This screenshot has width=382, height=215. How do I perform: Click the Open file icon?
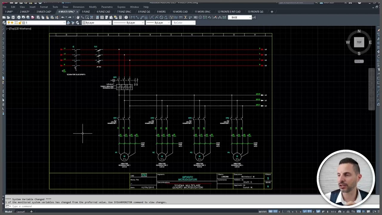[8, 17]
